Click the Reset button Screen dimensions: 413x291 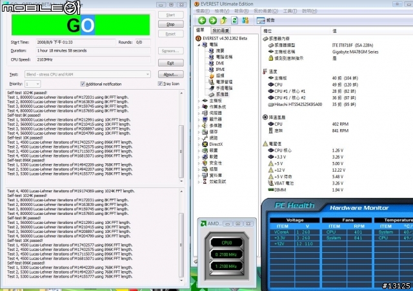point(170,34)
